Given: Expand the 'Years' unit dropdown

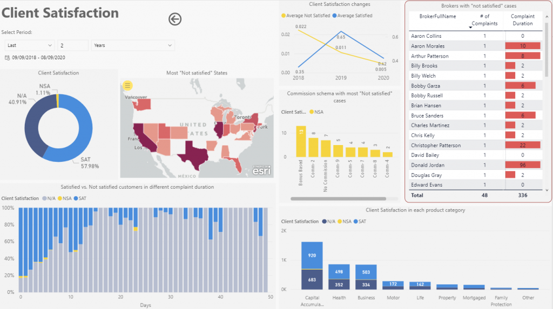Looking at the screenshot, I should (133, 46).
